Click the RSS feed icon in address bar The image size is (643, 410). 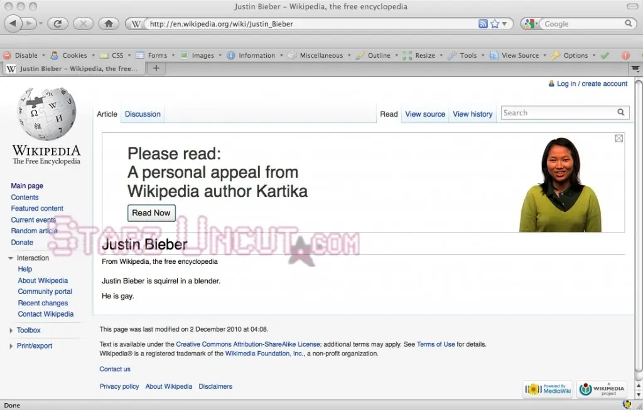coord(483,24)
